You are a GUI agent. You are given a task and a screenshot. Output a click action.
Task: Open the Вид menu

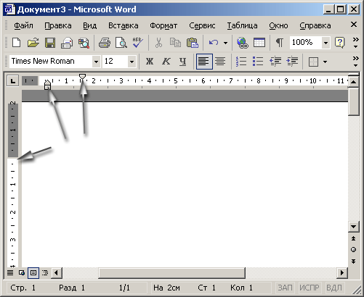(89, 25)
